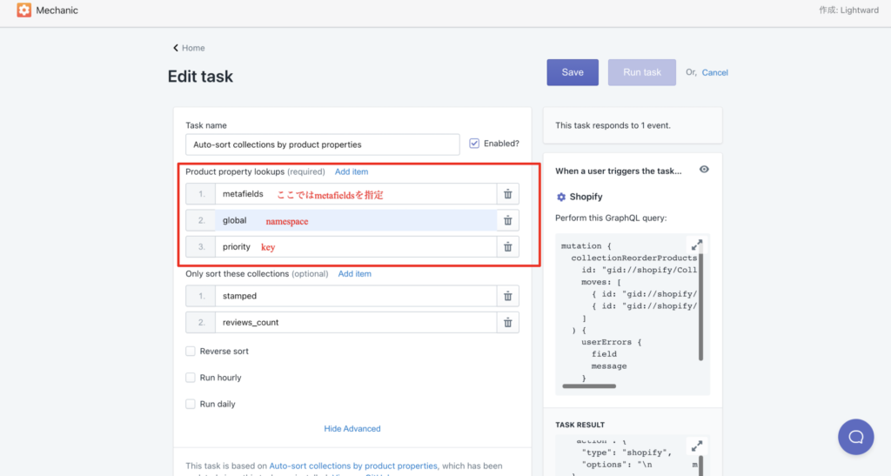891x476 pixels.
Task: Click 'This task responds to 1 event.' text
Action: pyautogui.click(x=613, y=125)
